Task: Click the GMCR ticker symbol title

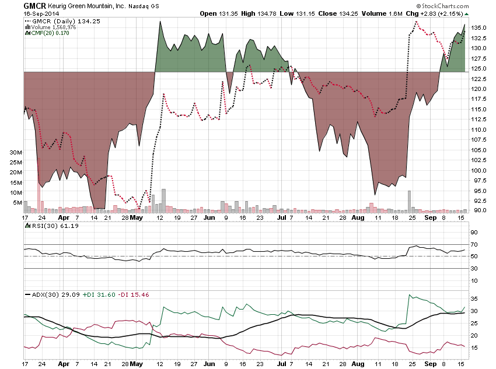Action: (35, 6)
